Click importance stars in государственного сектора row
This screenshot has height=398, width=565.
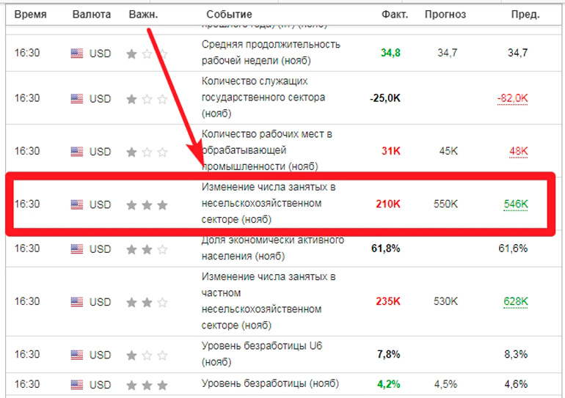click(147, 99)
